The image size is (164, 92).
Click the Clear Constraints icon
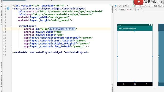[x=128, y=9]
